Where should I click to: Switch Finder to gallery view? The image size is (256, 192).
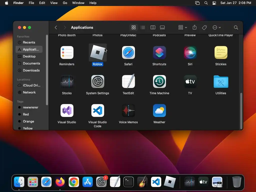click(162, 27)
